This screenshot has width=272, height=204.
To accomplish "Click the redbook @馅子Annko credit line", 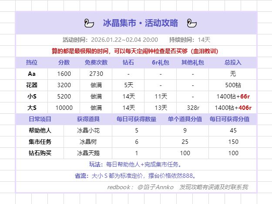I will click(178, 187).
